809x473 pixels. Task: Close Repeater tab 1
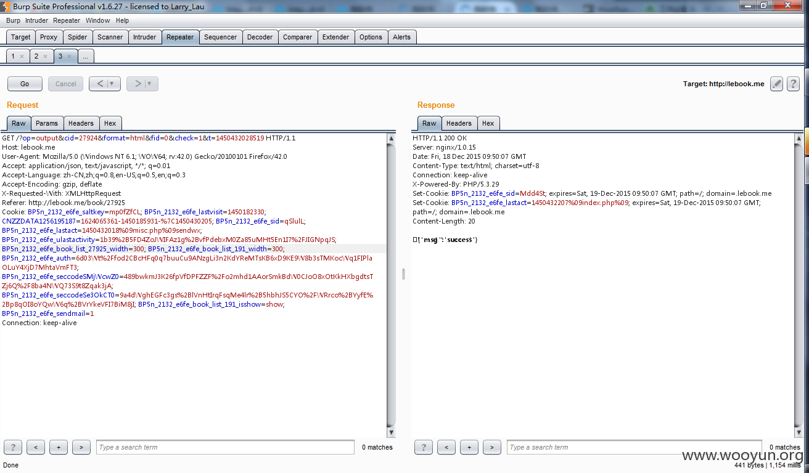[x=22, y=56]
